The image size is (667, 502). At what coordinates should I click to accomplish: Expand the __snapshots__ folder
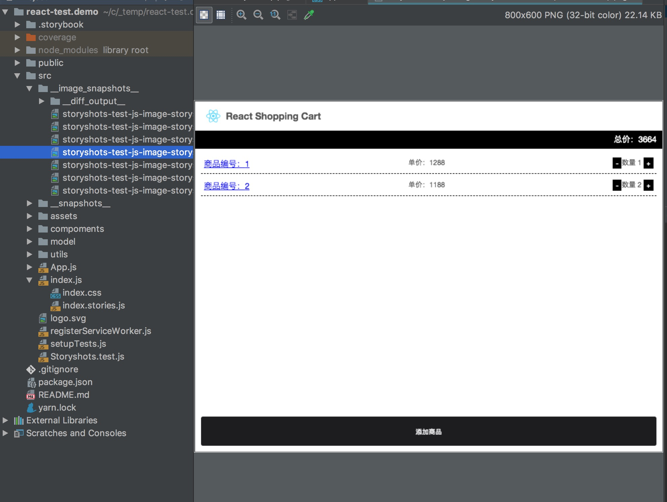29,203
